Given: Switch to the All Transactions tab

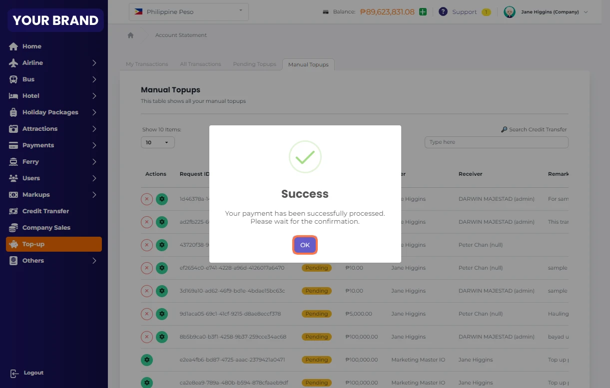Looking at the screenshot, I should (x=200, y=64).
